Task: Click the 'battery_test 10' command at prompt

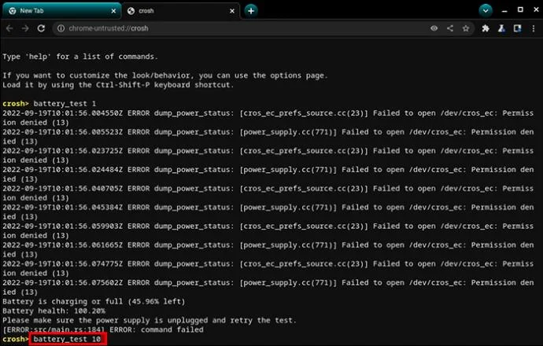Action: click(68, 339)
